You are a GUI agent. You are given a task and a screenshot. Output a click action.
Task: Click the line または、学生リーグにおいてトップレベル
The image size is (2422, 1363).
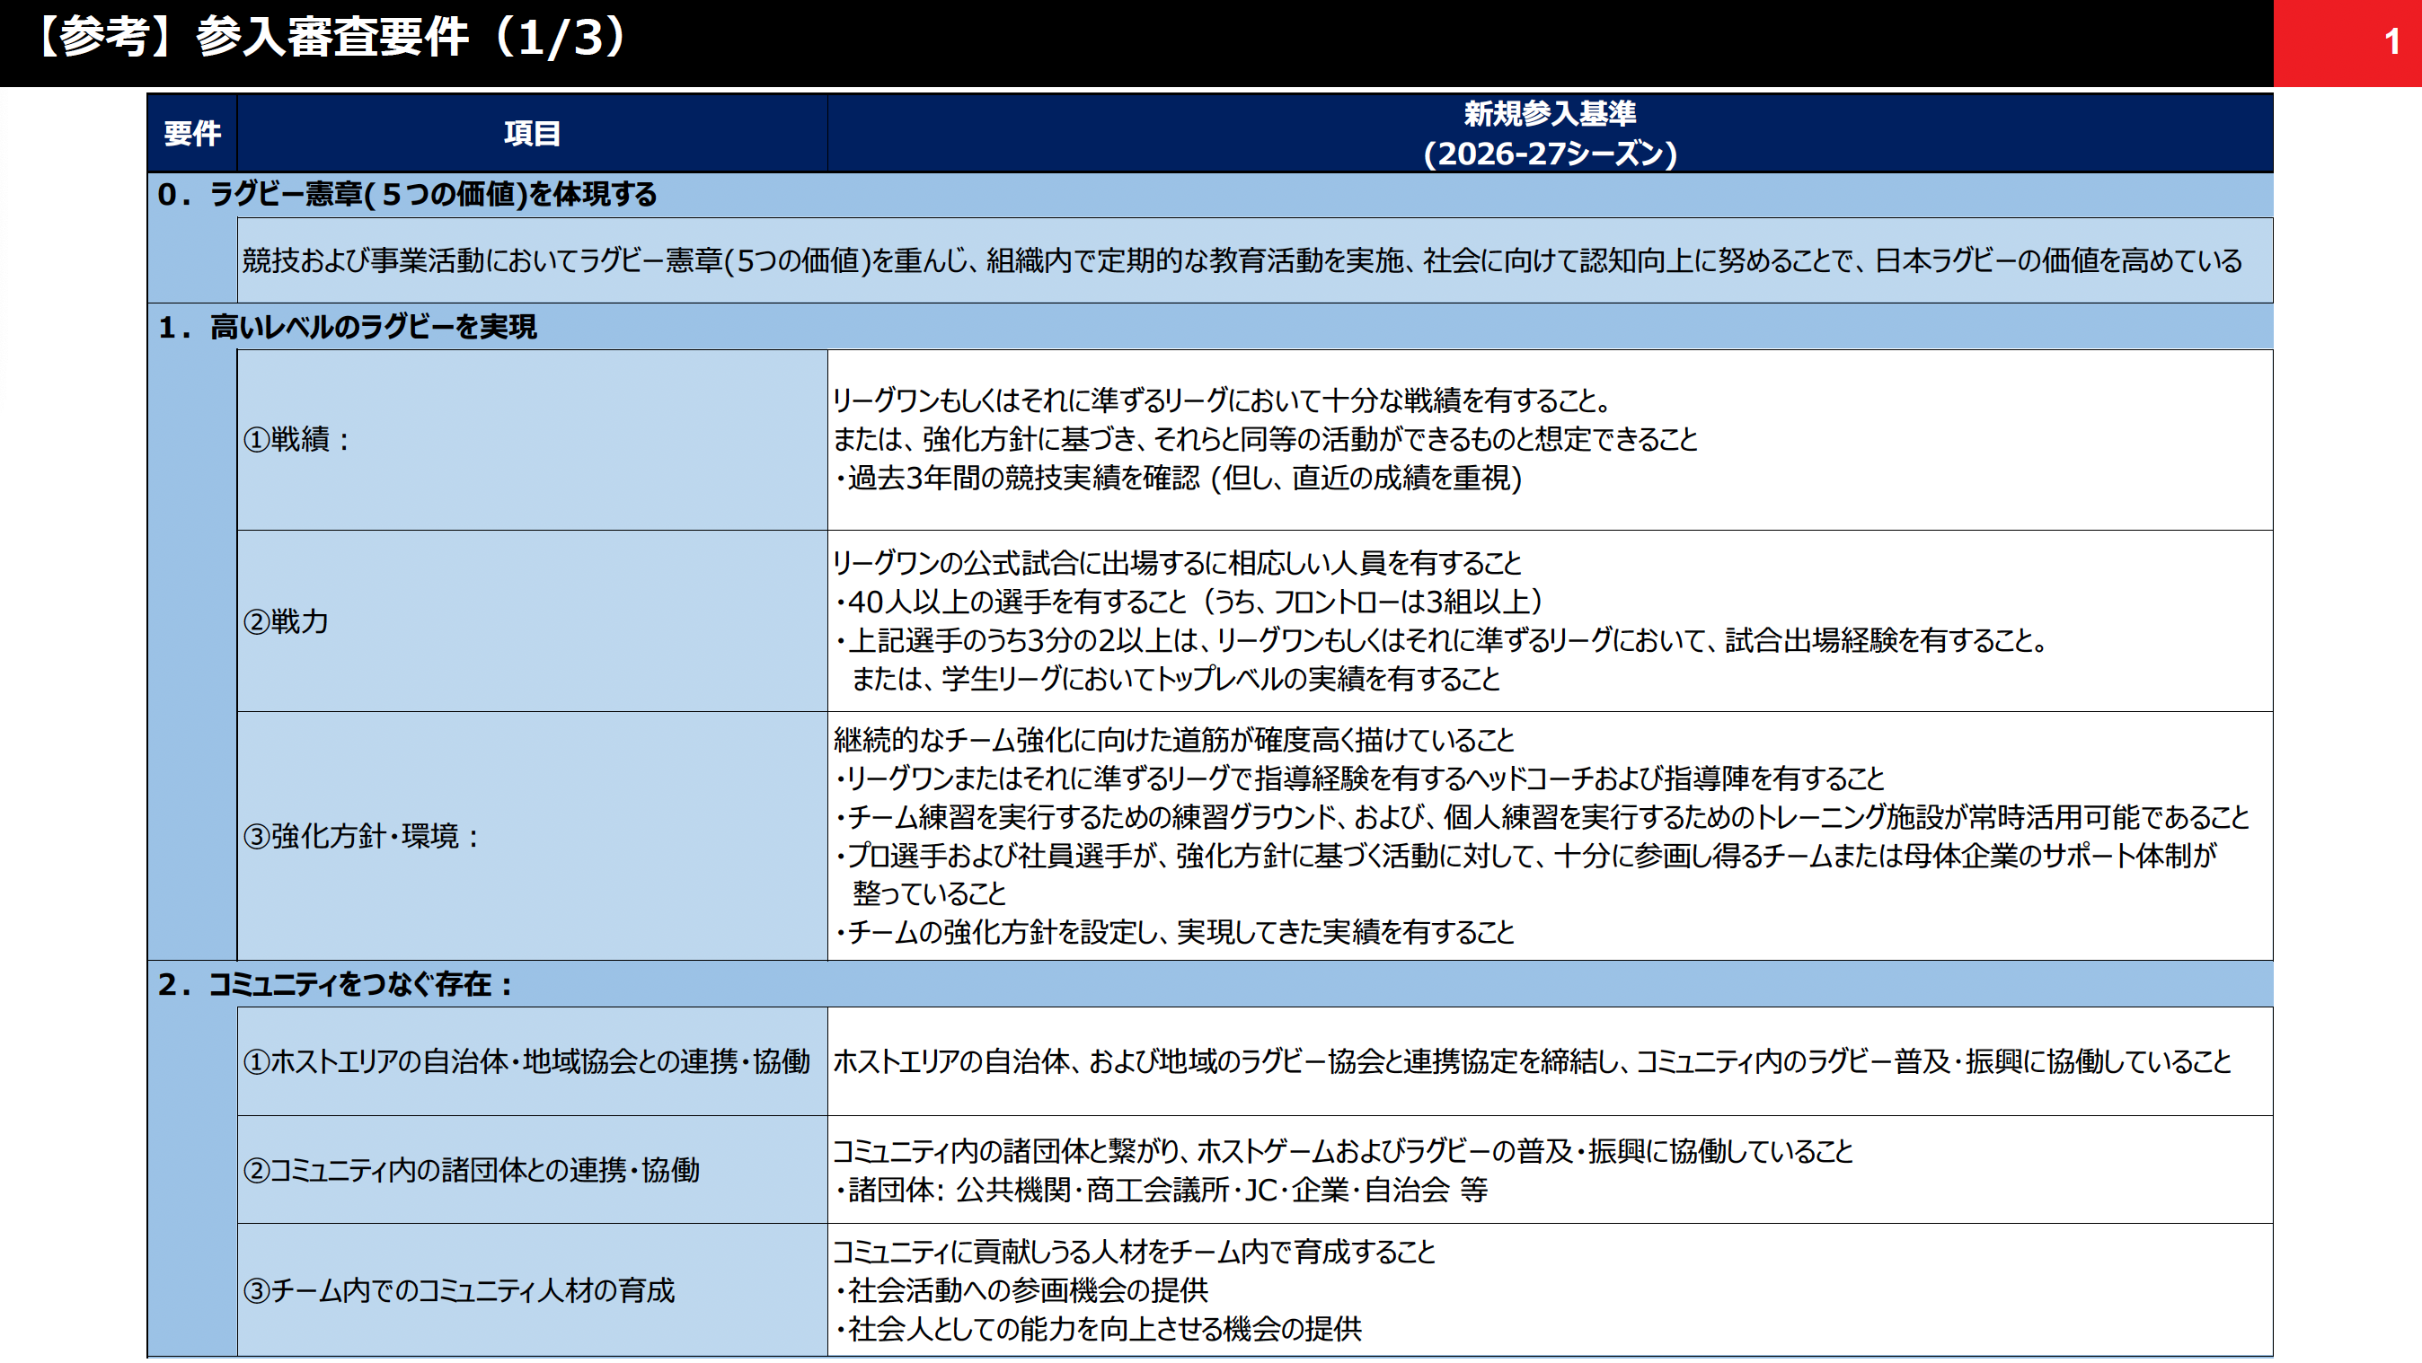(1176, 679)
